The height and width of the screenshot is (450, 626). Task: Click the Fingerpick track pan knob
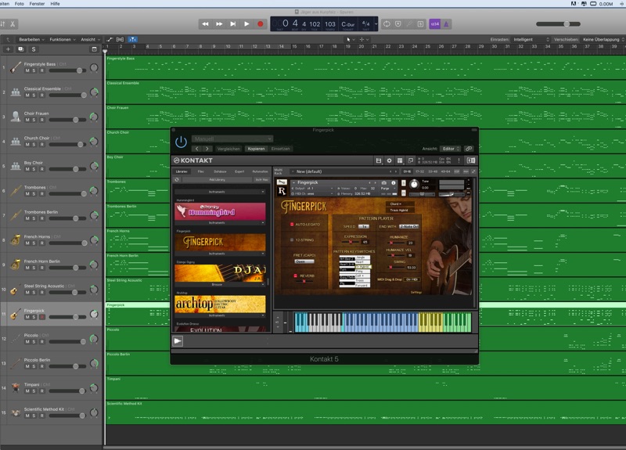pos(94,315)
